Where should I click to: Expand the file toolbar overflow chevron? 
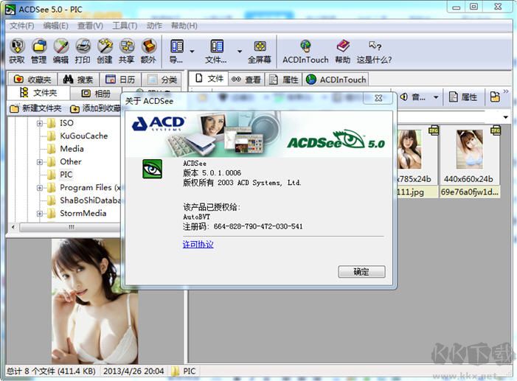point(506,91)
